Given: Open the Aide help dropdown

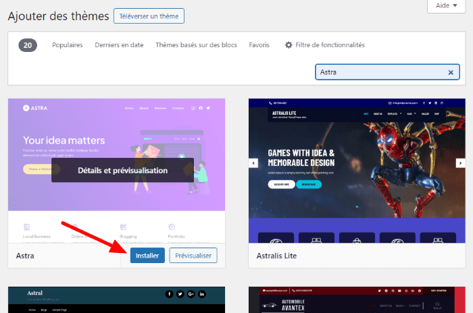Looking at the screenshot, I should tap(446, 5).
